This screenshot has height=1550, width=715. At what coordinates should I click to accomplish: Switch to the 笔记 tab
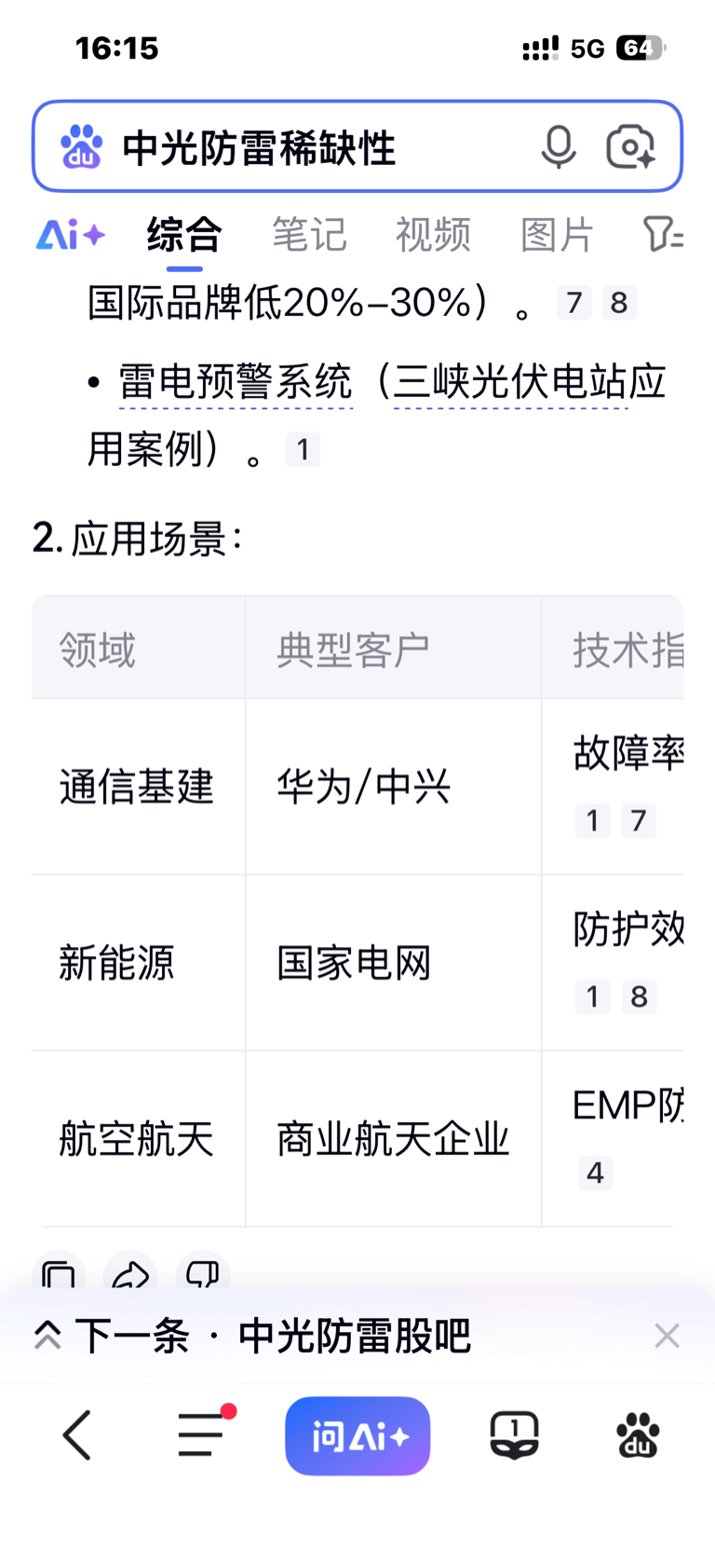[309, 235]
